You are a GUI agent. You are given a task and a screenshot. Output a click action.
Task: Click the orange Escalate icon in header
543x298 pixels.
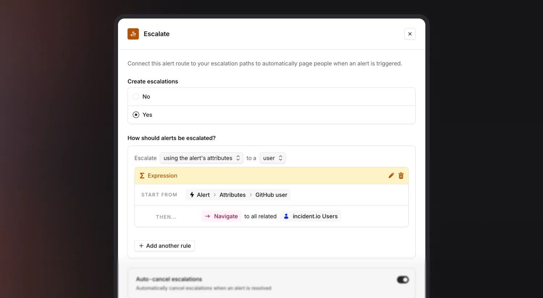click(133, 34)
